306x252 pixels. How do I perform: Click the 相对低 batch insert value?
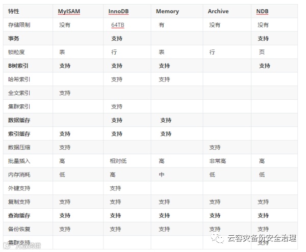(118, 161)
